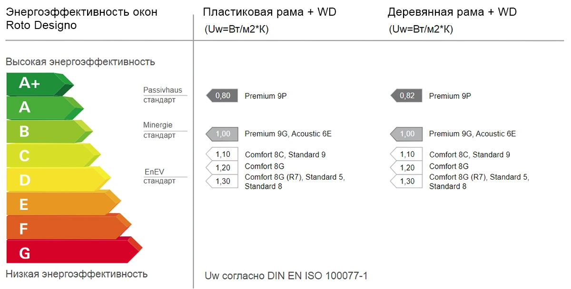Image resolution: width=571 pixels, height=289 pixels.
Task: Click the 0,82 value tag for wooden frame
Action: click(406, 96)
